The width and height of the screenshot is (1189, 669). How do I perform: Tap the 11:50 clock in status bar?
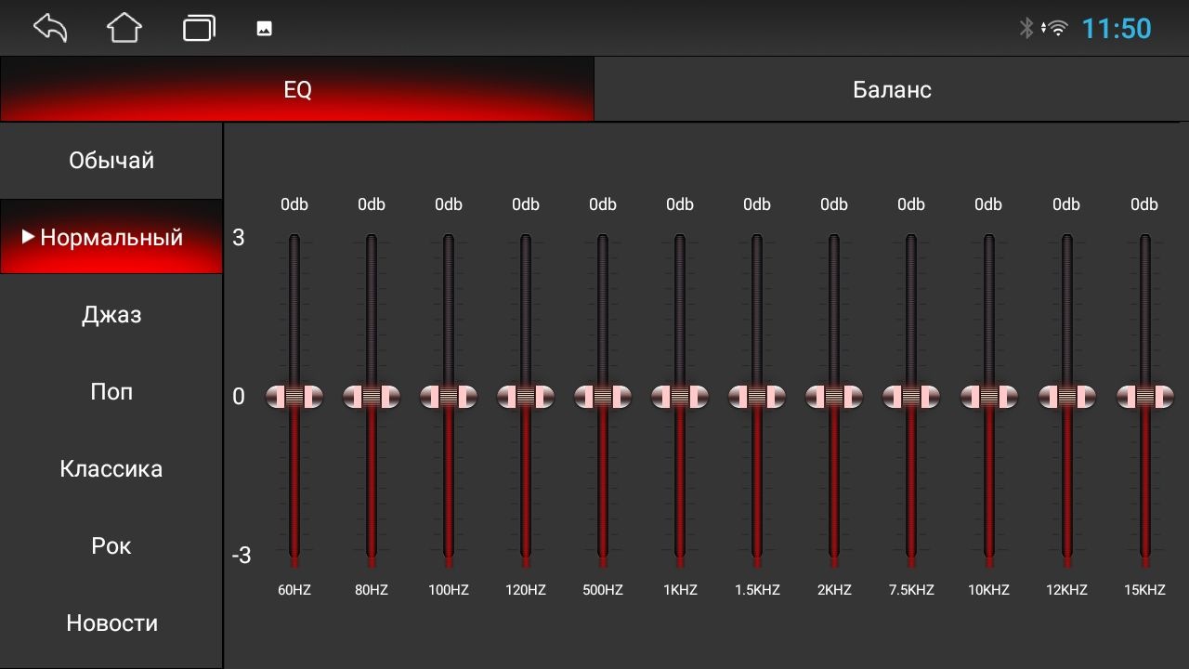pos(1117,28)
